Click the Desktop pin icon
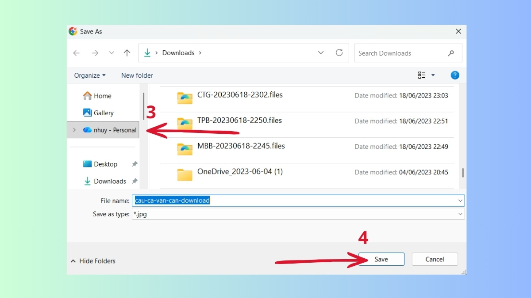The width and height of the screenshot is (531, 298). (135, 164)
